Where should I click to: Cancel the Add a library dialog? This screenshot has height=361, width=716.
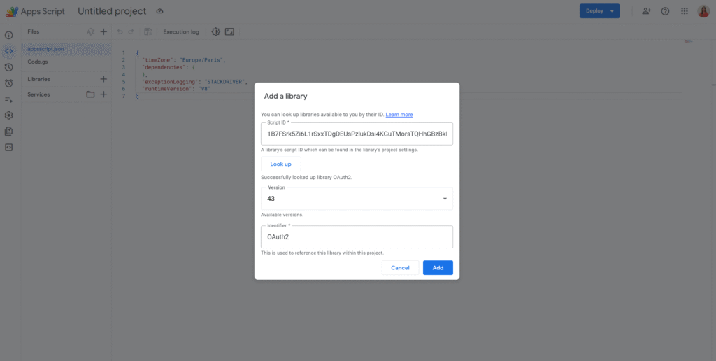click(400, 268)
